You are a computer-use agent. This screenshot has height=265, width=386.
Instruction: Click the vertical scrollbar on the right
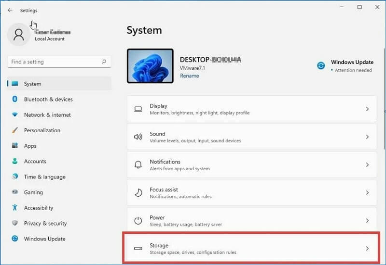coord(385,98)
